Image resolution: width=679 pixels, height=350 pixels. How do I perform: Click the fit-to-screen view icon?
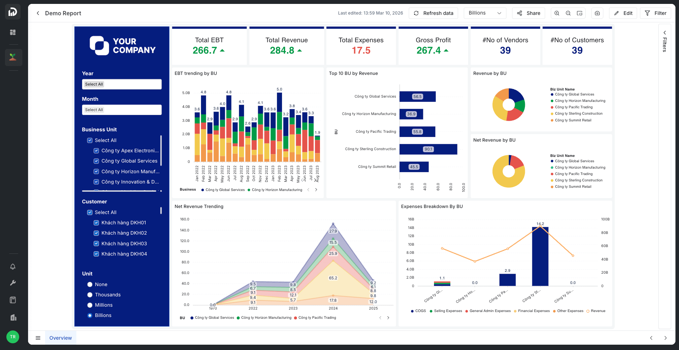tap(580, 13)
